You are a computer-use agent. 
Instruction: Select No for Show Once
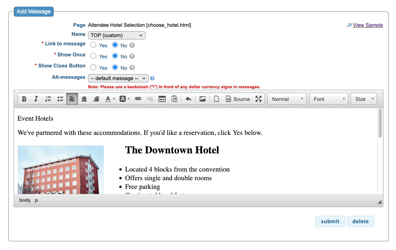[x=115, y=56]
